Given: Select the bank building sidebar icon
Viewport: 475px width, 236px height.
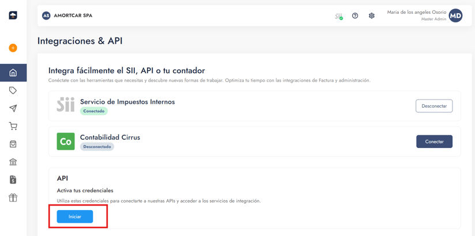Looking at the screenshot, I should coord(13,162).
